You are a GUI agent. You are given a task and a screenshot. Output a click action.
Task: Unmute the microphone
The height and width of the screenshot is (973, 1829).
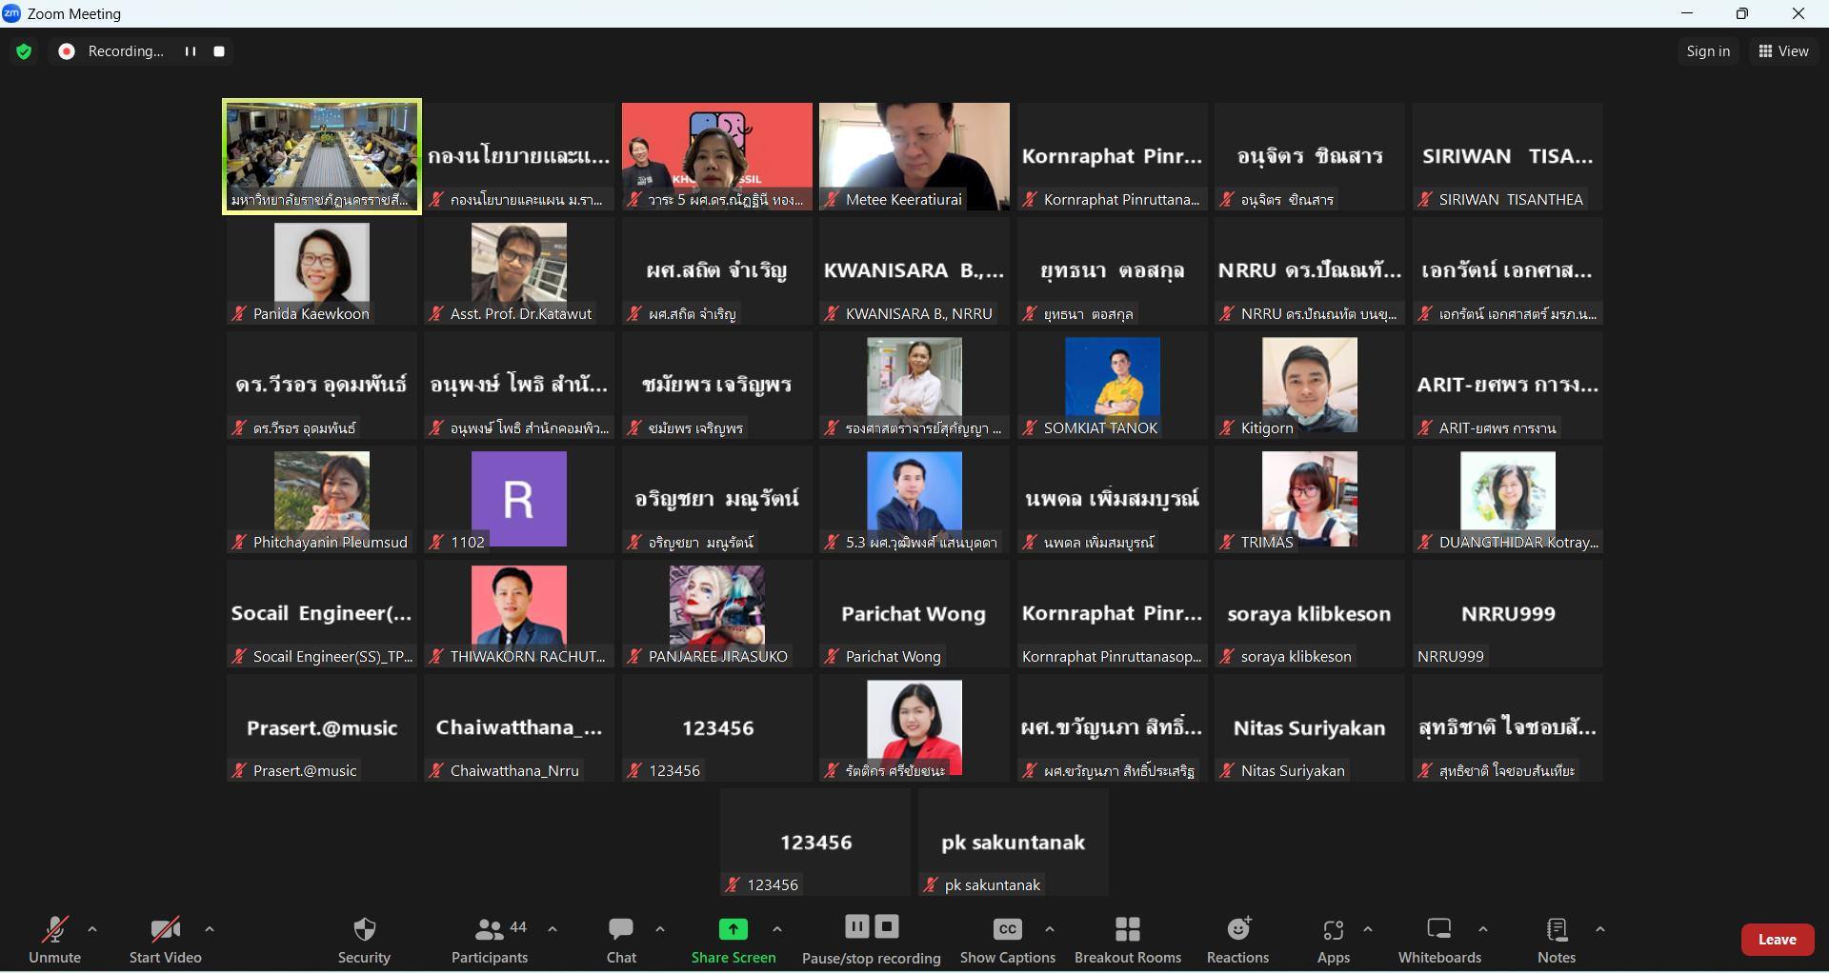(x=54, y=939)
